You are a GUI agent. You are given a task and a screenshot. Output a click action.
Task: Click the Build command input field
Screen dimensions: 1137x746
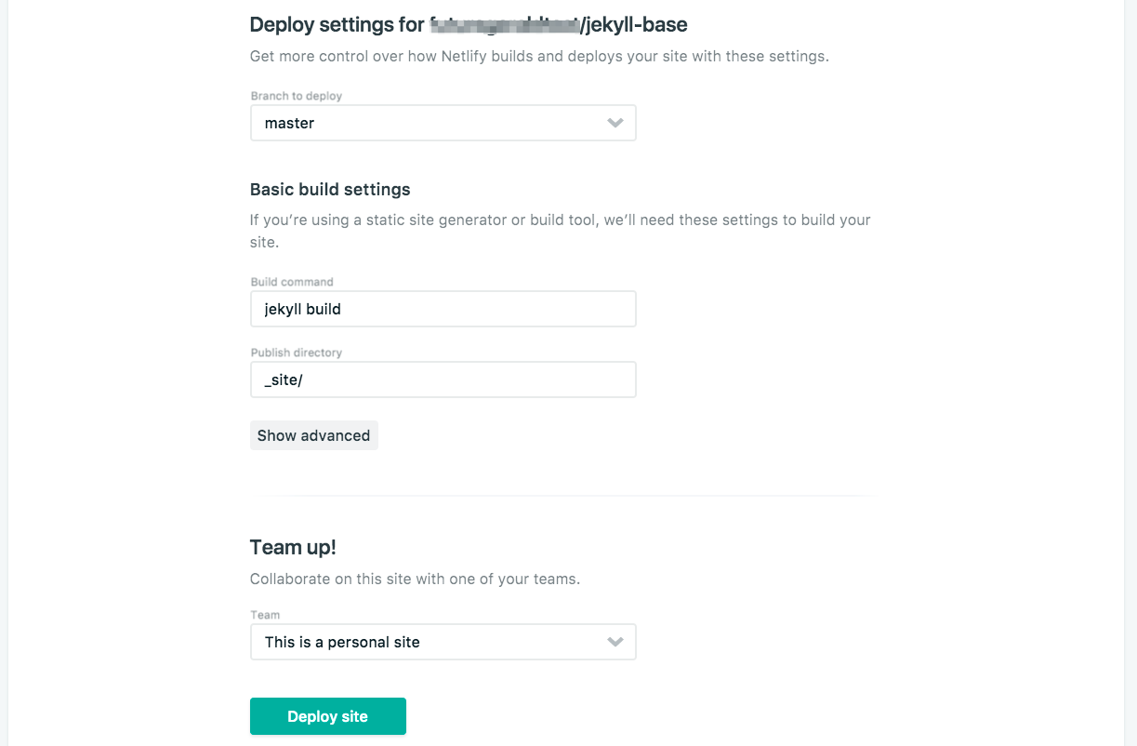[443, 309]
